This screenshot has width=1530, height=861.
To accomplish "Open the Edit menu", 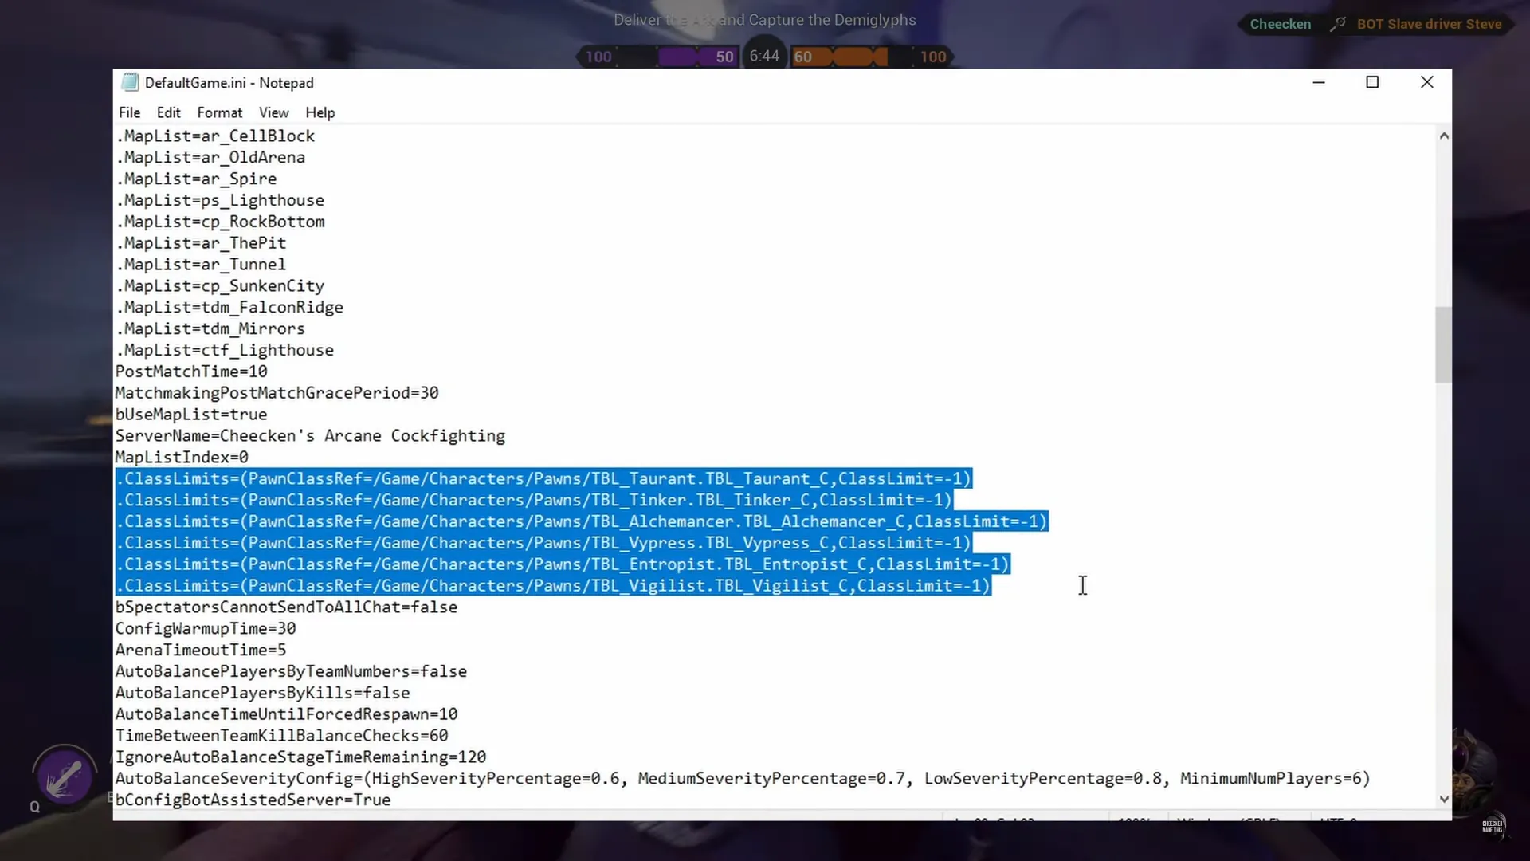I will 168,112.
